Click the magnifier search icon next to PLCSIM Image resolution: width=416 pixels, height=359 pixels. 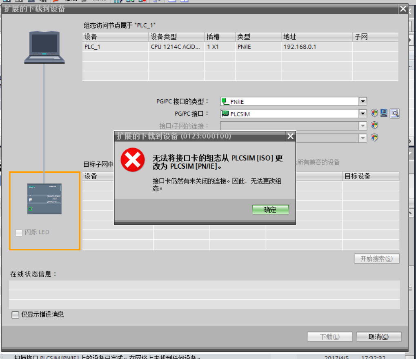click(394, 114)
